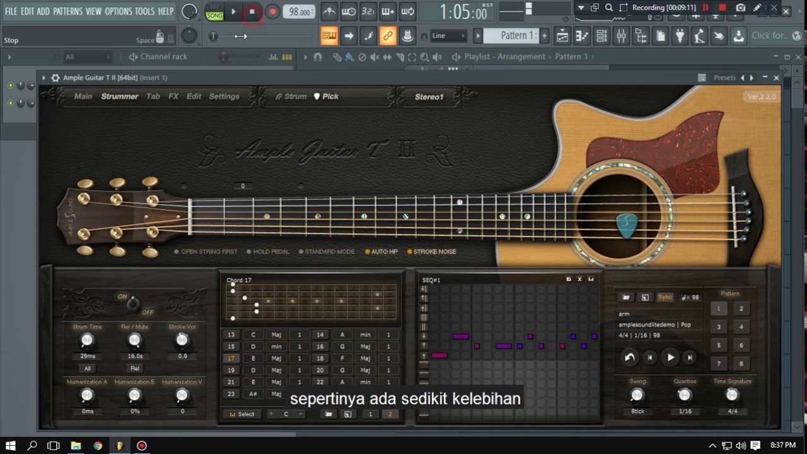Flip the strummer ON/OFF switch
807x454 pixels.
pyautogui.click(x=134, y=305)
